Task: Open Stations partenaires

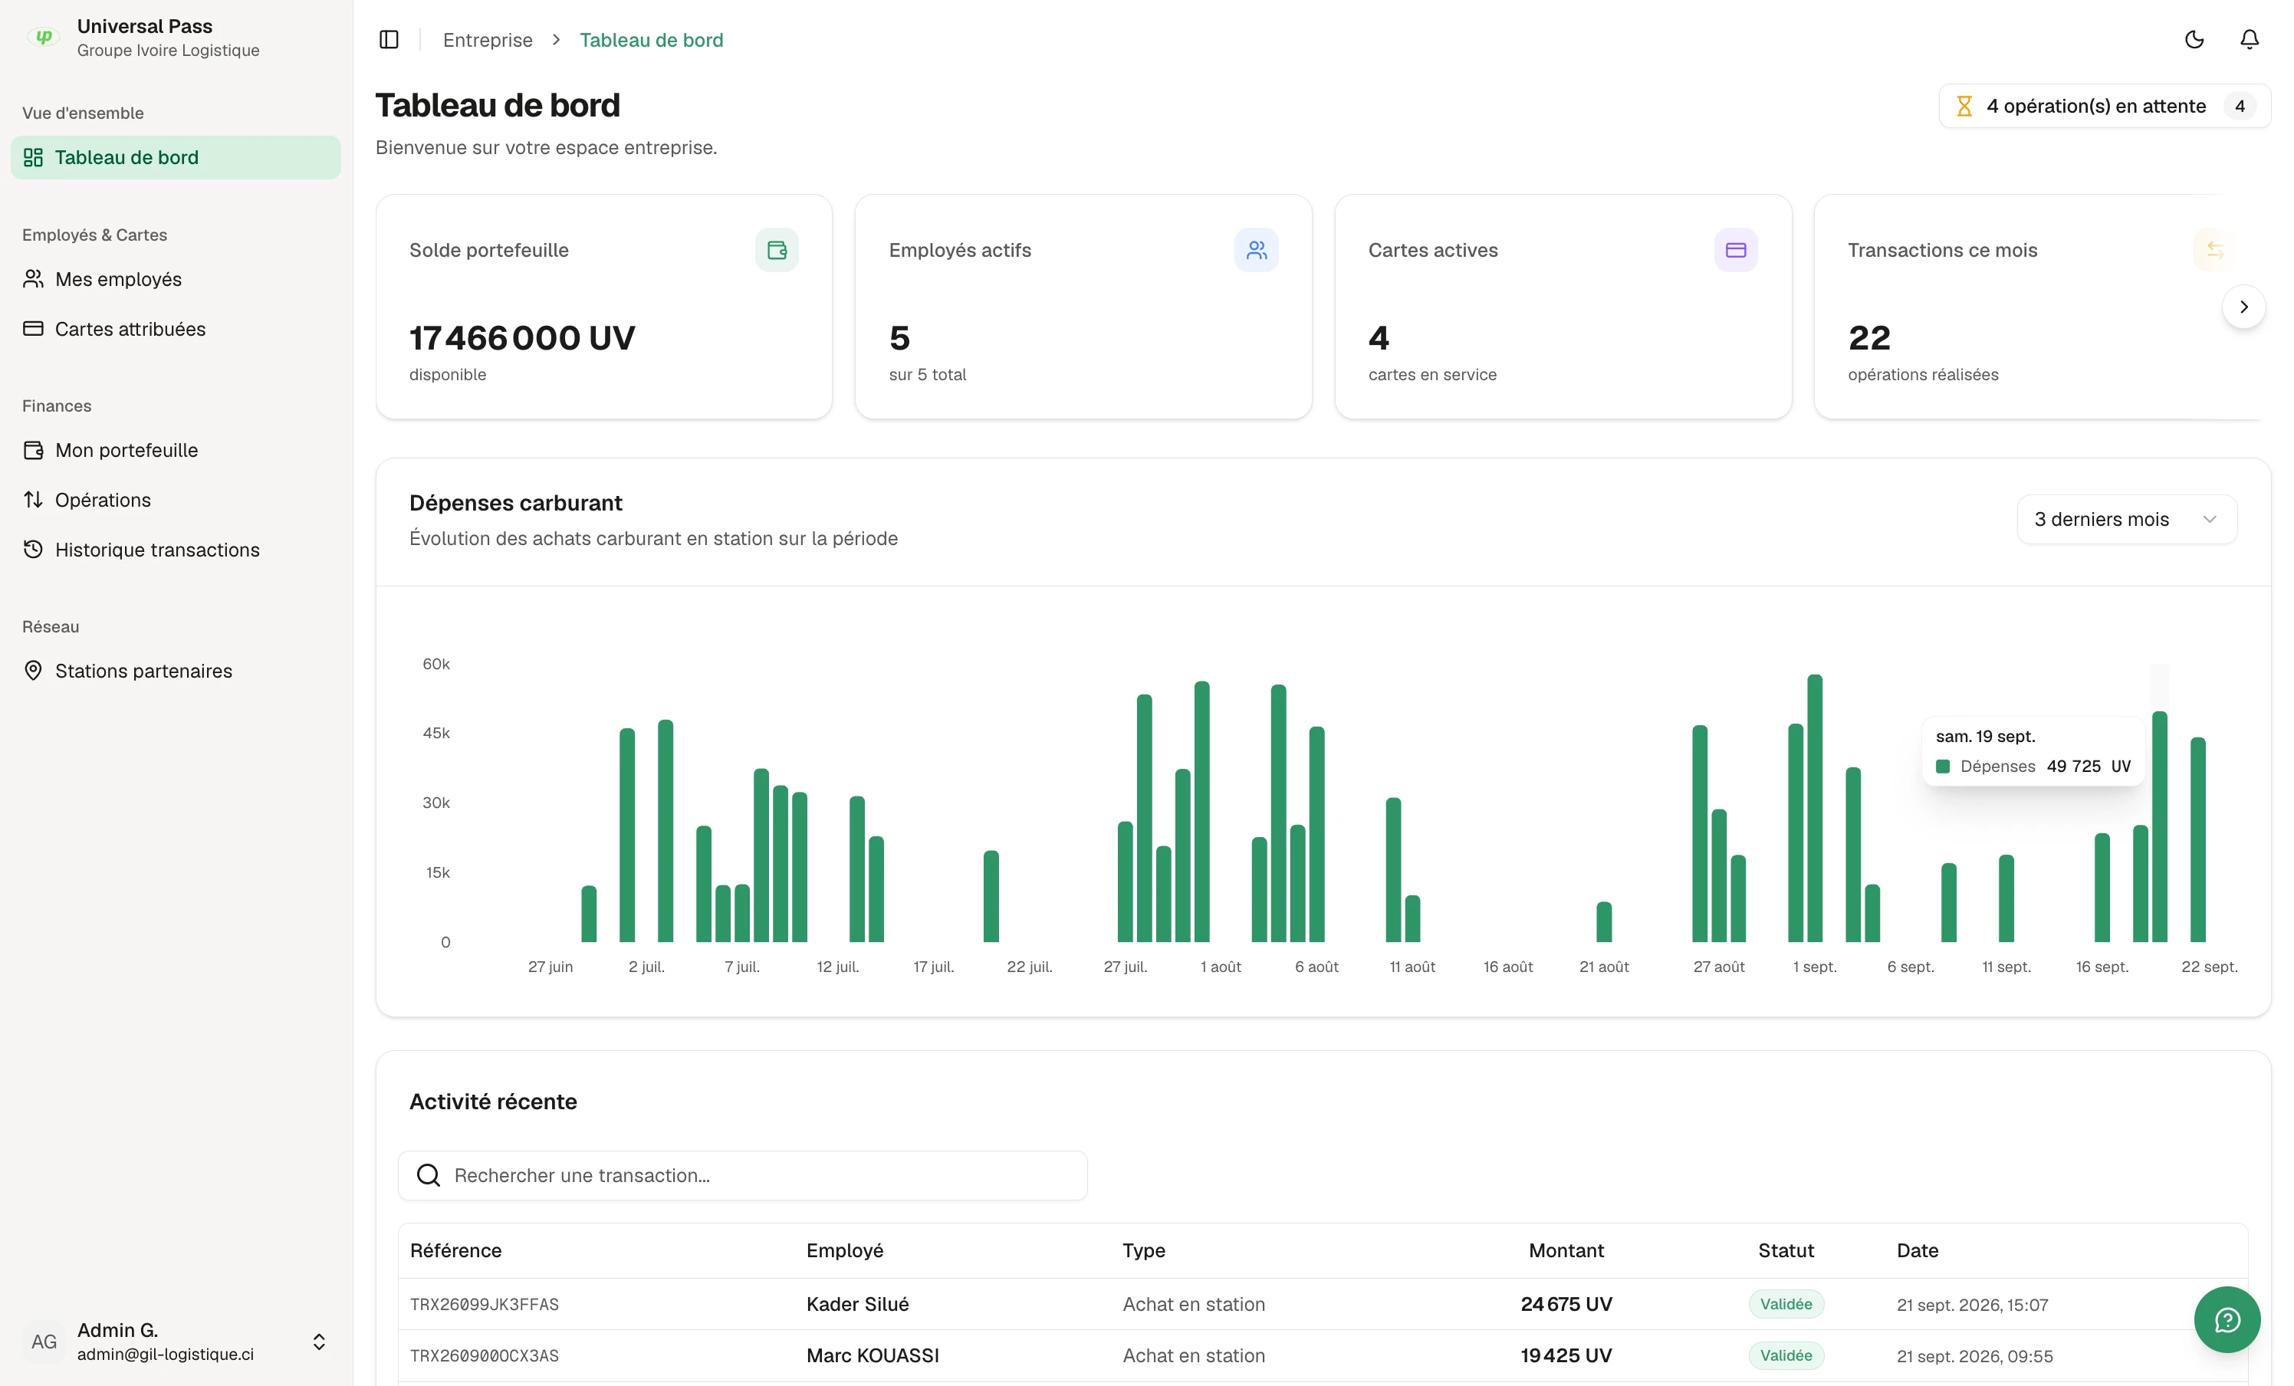Action: (176, 671)
